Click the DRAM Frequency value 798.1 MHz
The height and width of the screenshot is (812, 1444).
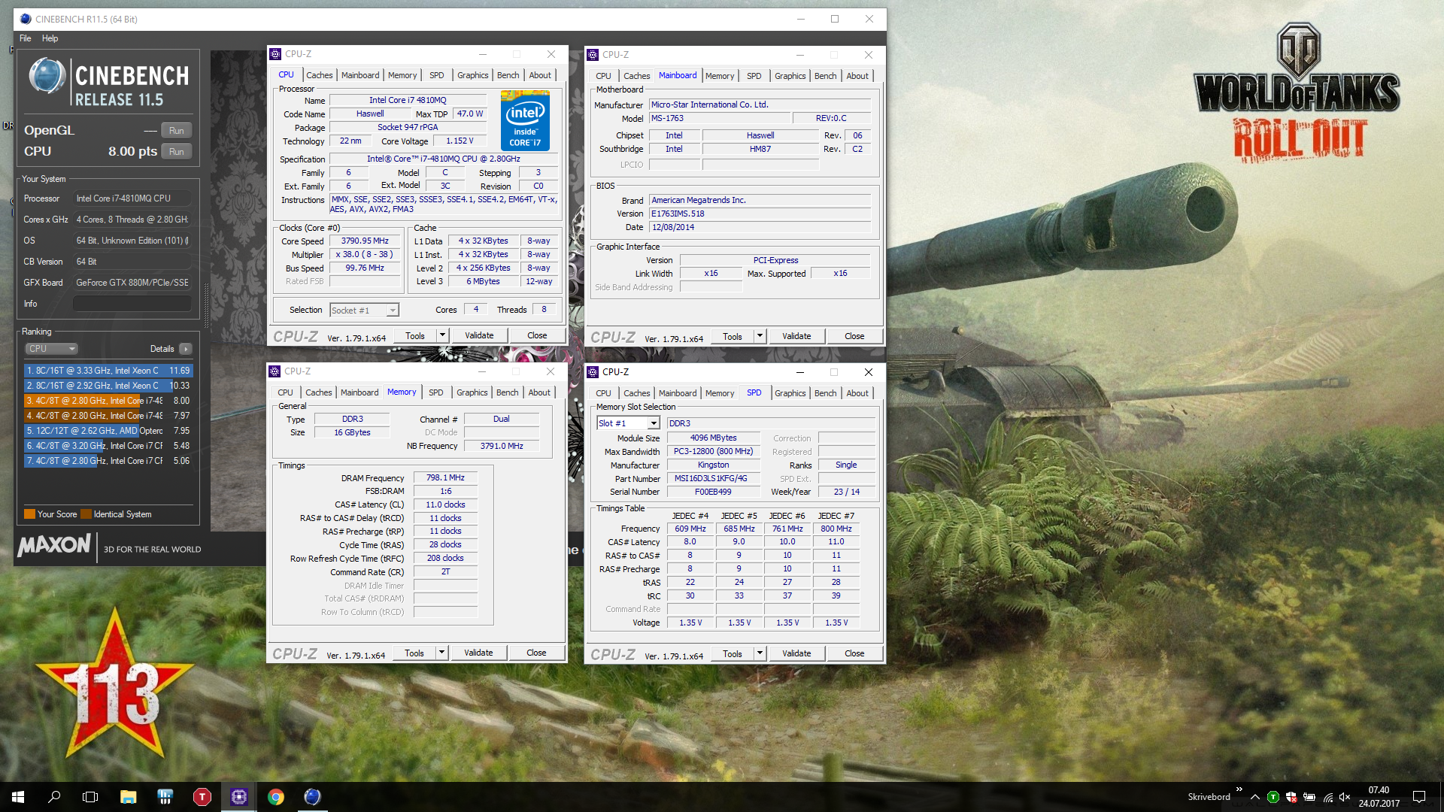[445, 477]
